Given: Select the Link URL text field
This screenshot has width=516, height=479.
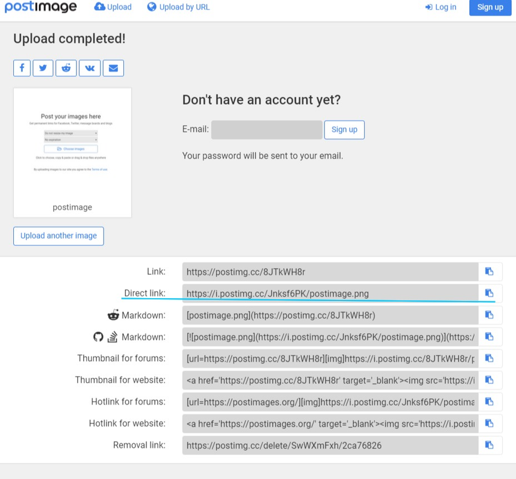Looking at the screenshot, I should pos(330,272).
